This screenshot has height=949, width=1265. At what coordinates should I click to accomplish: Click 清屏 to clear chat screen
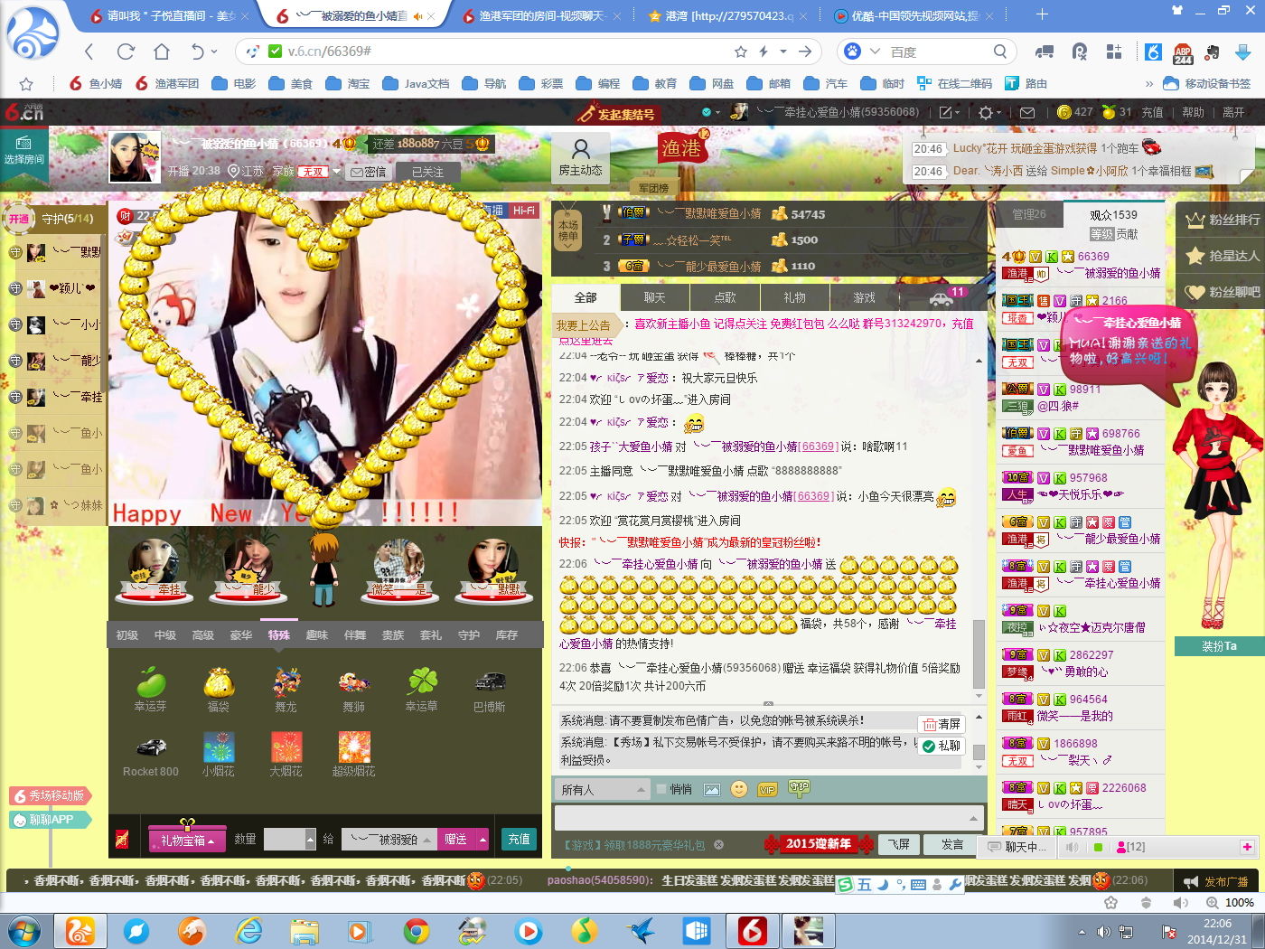point(942,724)
